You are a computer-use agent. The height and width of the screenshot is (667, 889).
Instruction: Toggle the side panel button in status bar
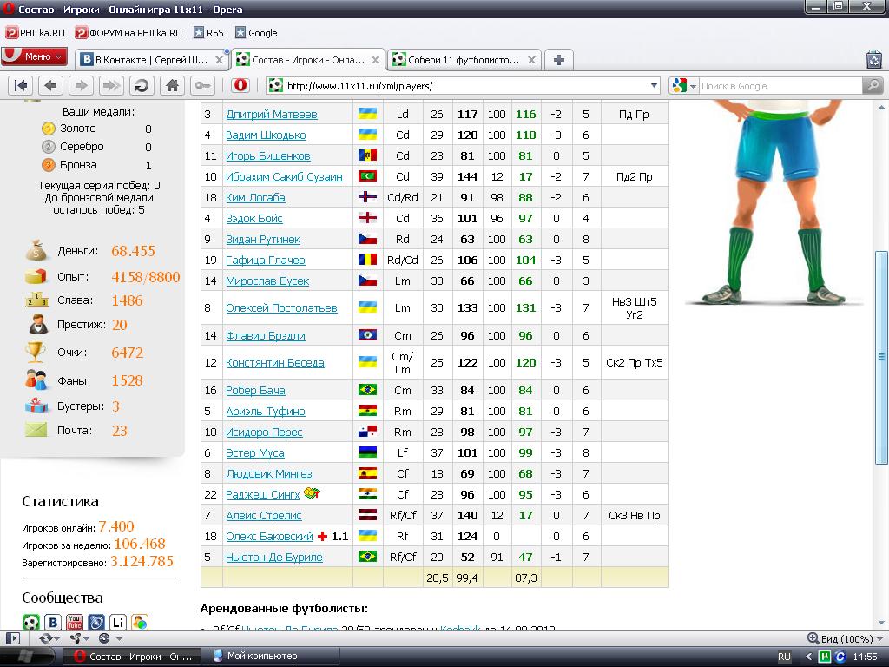[13, 638]
